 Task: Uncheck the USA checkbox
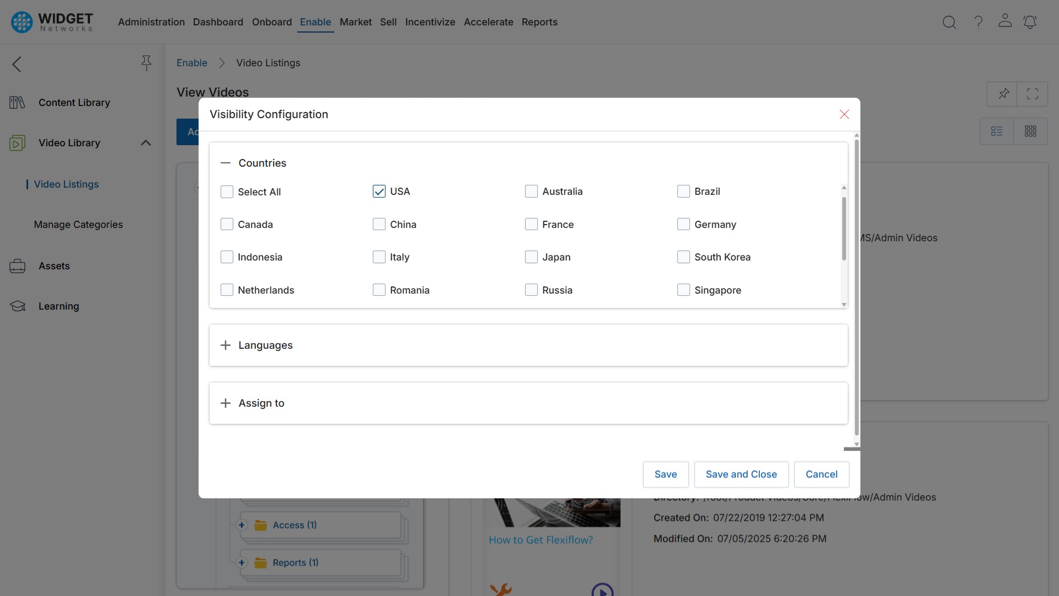click(378, 191)
